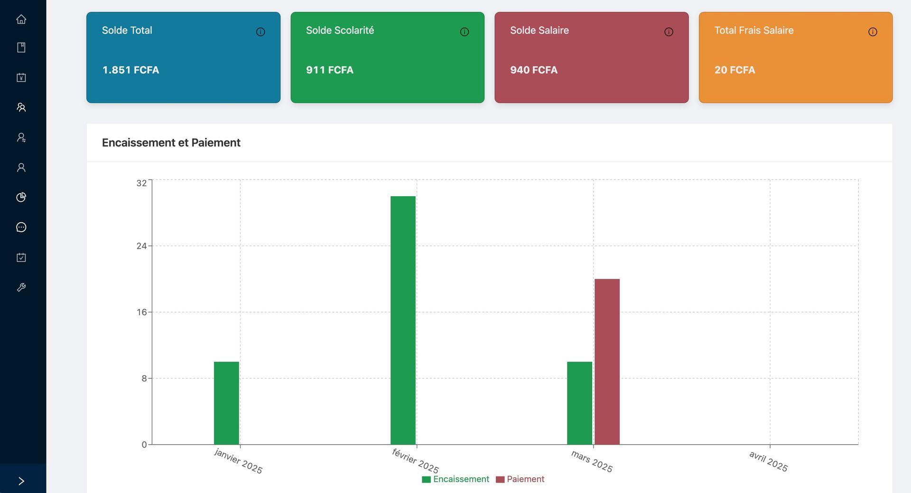Expand the sidebar with bottom arrow

coord(21,481)
